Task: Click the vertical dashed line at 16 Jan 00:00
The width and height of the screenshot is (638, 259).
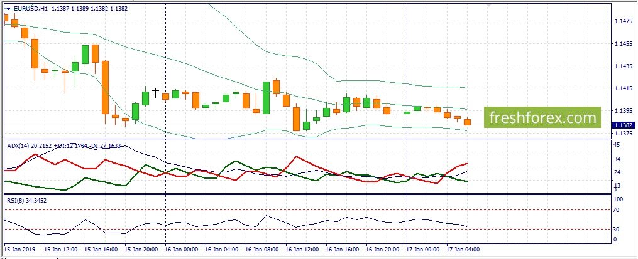Action: point(165,122)
